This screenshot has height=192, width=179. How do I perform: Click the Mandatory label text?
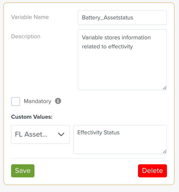coord(37,101)
